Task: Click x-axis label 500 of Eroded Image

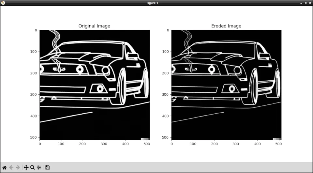Action: pos(279,144)
